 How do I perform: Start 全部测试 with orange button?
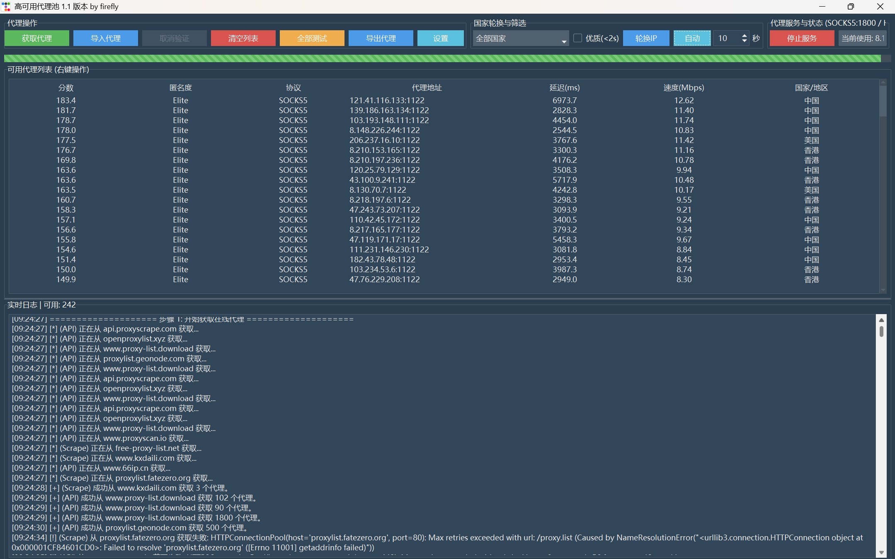click(x=312, y=38)
